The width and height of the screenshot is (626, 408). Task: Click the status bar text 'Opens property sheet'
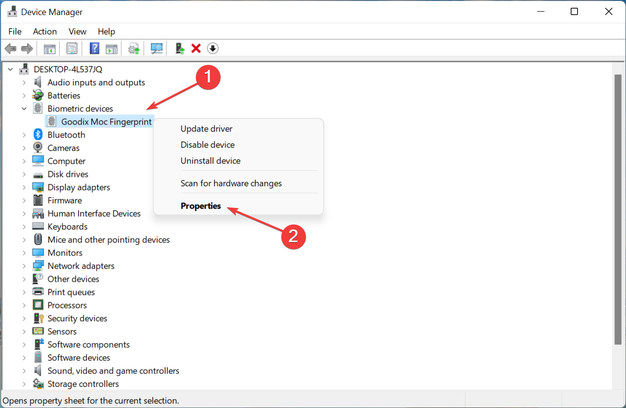91,401
